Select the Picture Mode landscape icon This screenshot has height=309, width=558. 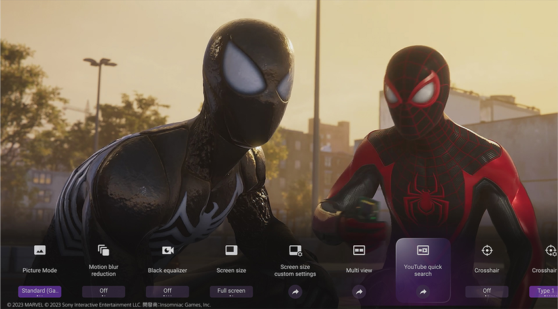point(39,250)
